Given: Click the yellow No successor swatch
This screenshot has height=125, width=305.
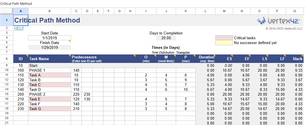Looking at the screenshot, I should 224,43.
